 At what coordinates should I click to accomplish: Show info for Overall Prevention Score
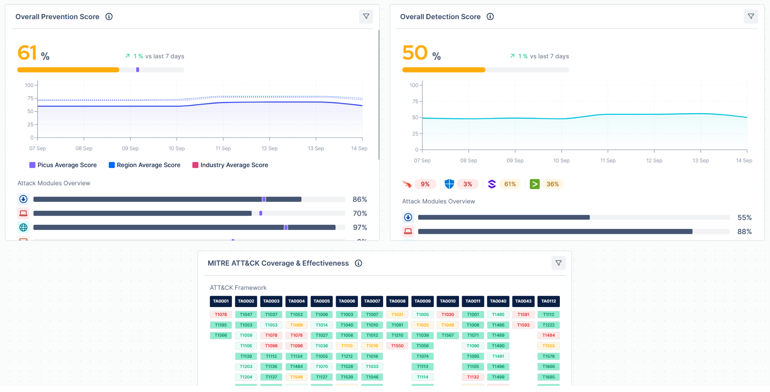(x=109, y=17)
